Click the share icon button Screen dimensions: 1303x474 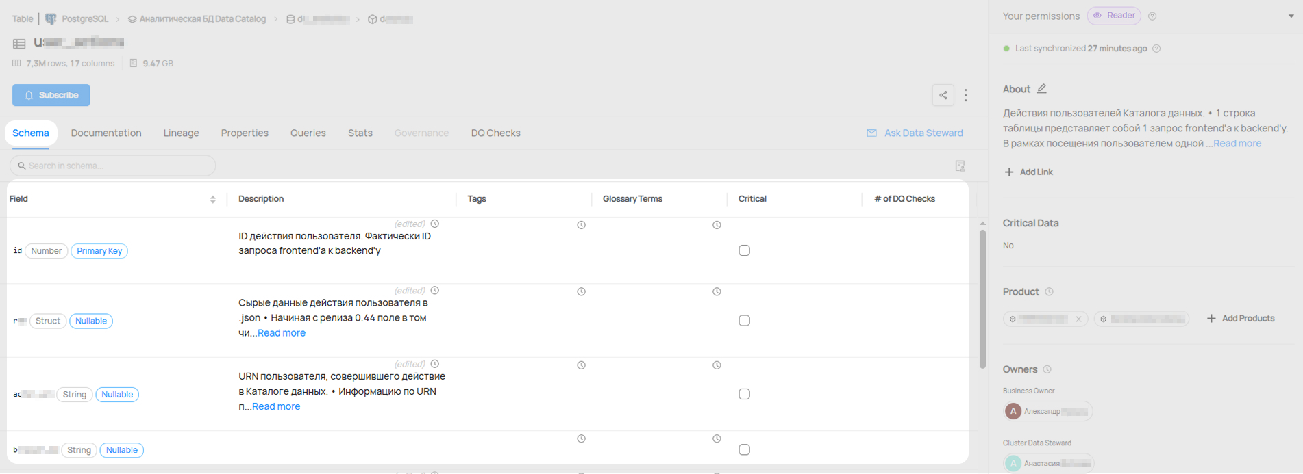[x=943, y=95]
